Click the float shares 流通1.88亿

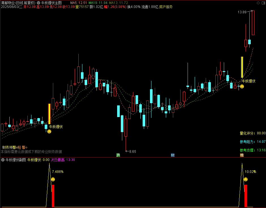click(150, 7)
